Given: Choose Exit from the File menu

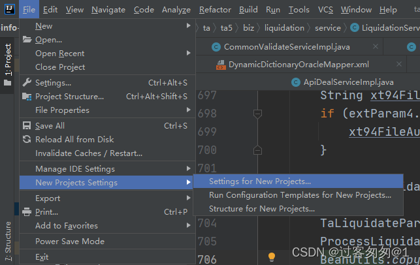Looking at the screenshot, I should pos(107,257).
